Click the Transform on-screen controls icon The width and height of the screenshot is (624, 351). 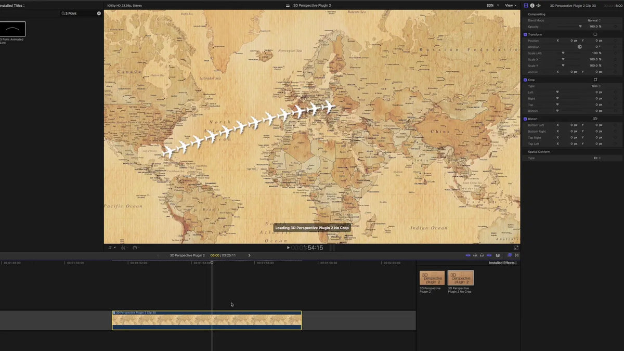(x=595, y=34)
